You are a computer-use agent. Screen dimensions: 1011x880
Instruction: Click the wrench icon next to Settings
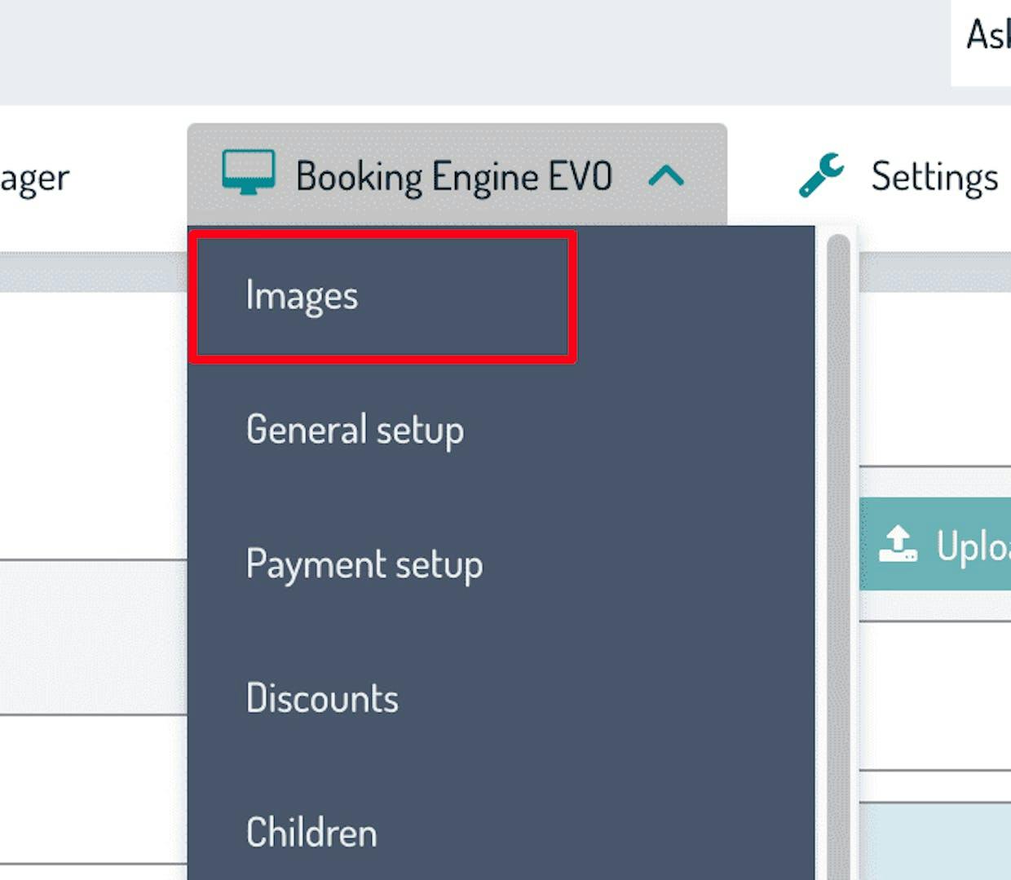coord(821,175)
